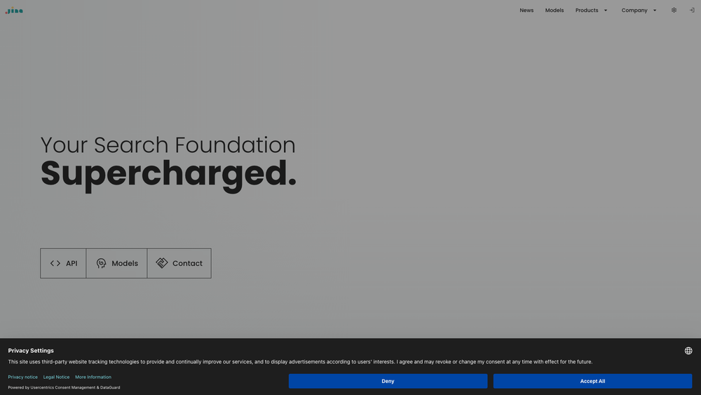Screen dimensions: 701x395
Task: Click the login arrow icon in header
Action: coord(692,11)
